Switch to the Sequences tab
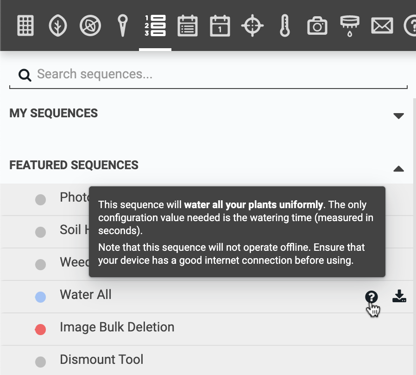This screenshot has height=375, width=416. (155, 25)
